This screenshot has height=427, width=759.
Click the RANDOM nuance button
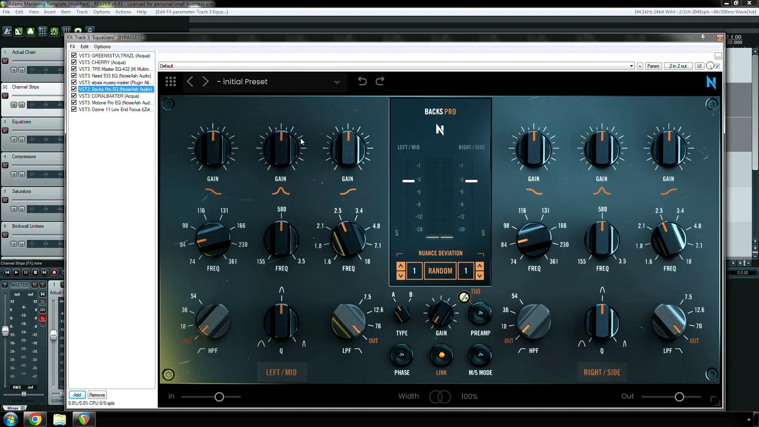(440, 271)
